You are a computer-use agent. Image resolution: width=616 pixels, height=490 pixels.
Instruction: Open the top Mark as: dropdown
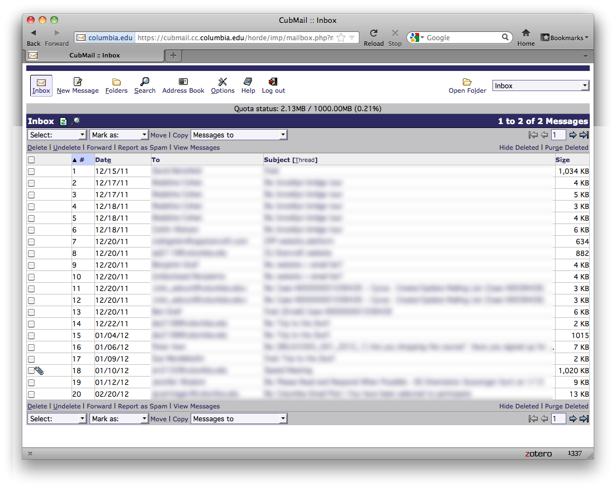(119, 135)
